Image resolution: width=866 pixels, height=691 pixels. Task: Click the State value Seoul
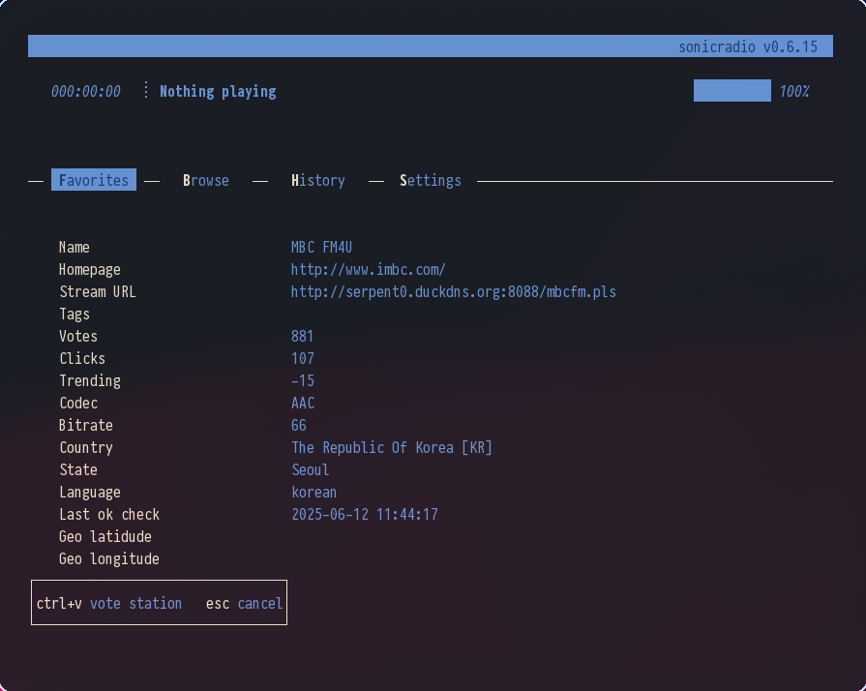click(x=311, y=469)
